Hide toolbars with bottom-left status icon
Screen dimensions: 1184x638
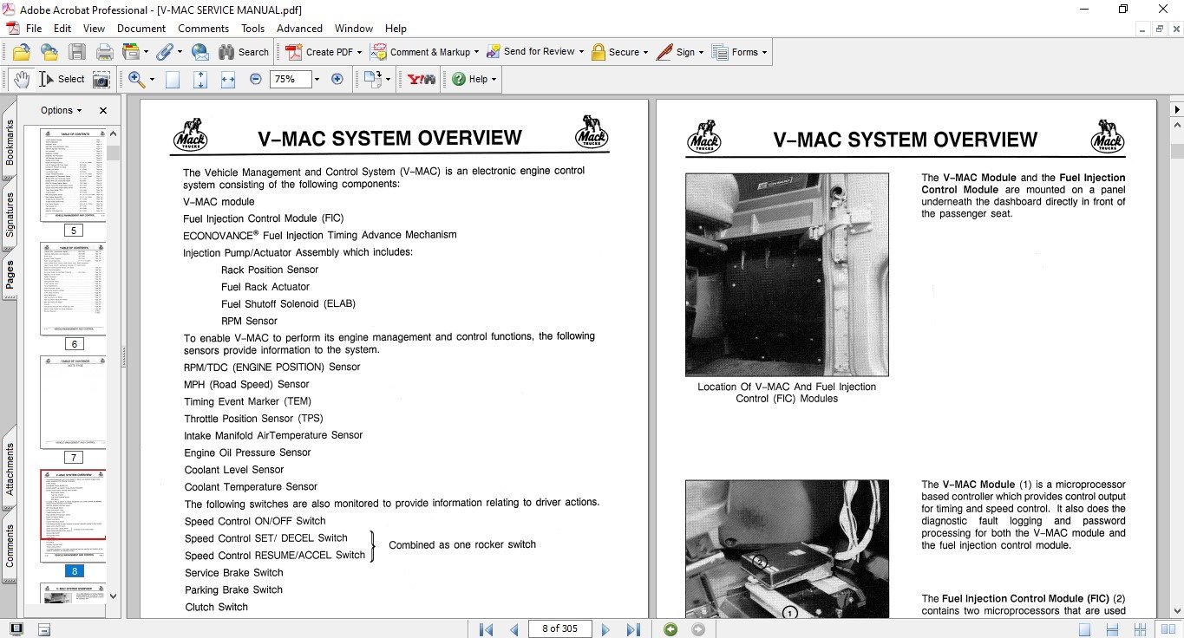coord(44,629)
